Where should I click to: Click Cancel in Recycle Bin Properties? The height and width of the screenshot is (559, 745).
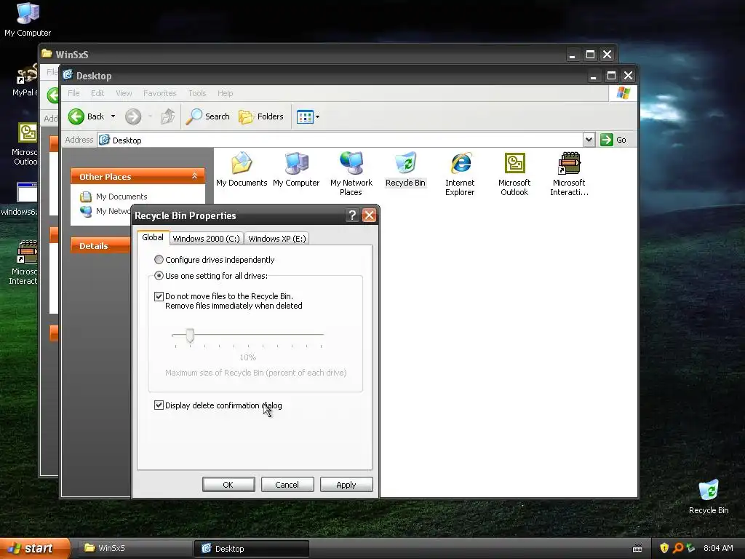287,484
